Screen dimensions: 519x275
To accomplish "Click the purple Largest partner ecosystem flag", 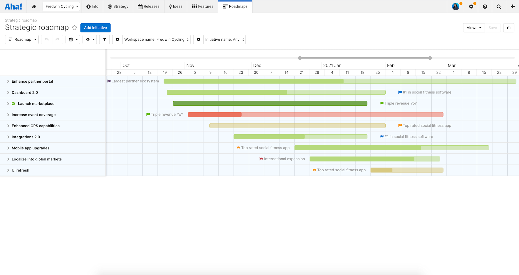I will 109,81.
